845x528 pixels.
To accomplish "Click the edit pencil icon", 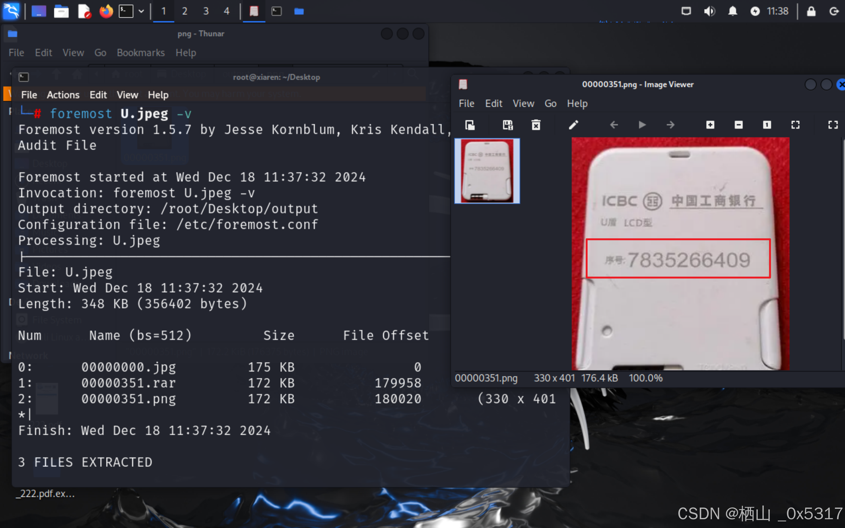I will (573, 125).
